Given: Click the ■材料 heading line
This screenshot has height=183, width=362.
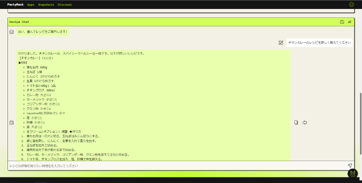Looking at the screenshot, I should pyautogui.click(x=23, y=63).
